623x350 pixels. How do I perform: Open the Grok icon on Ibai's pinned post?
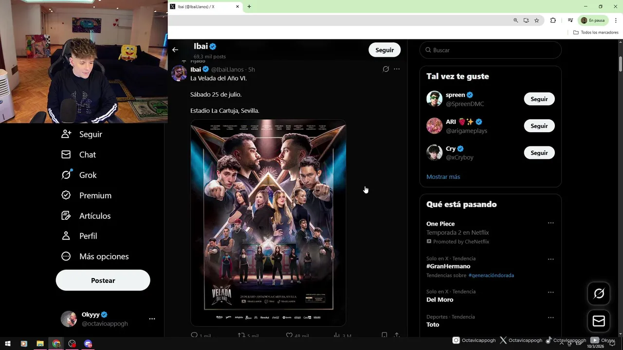click(x=386, y=69)
